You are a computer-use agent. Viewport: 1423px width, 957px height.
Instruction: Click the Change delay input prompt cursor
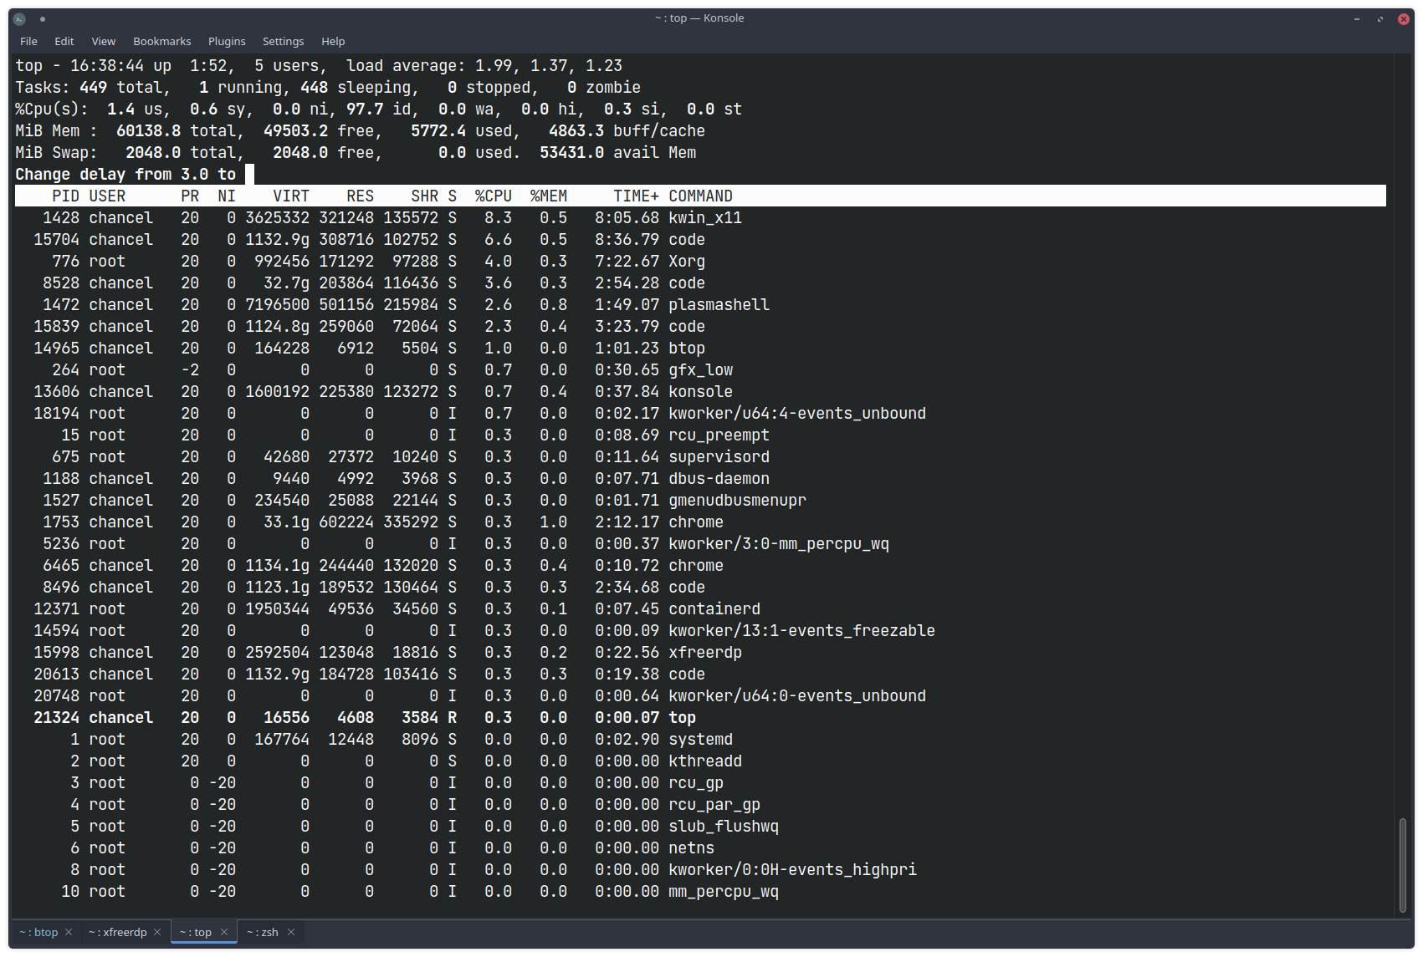tap(249, 174)
